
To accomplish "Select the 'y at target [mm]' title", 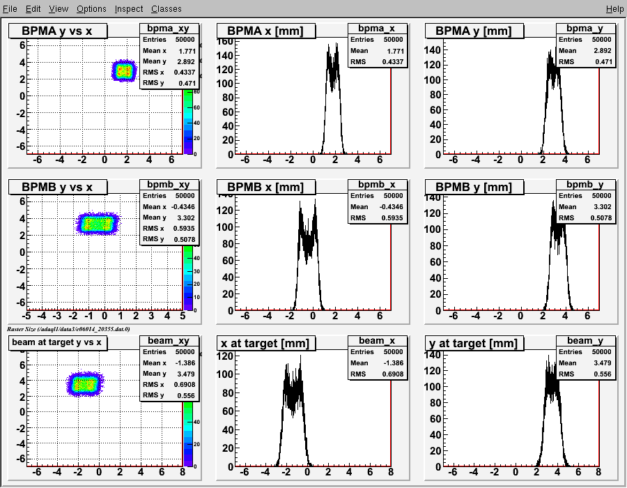I will [474, 343].
